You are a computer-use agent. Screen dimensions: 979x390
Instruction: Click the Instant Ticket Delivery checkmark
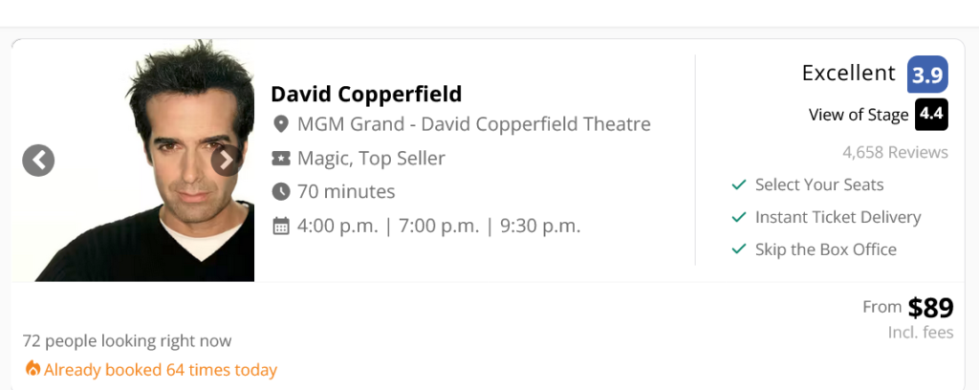pos(738,217)
